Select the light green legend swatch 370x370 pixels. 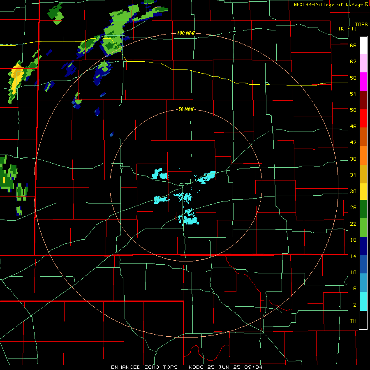coord(363,228)
